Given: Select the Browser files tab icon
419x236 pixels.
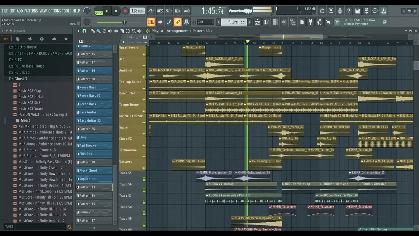Looking at the screenshot, I should [18, 39].
